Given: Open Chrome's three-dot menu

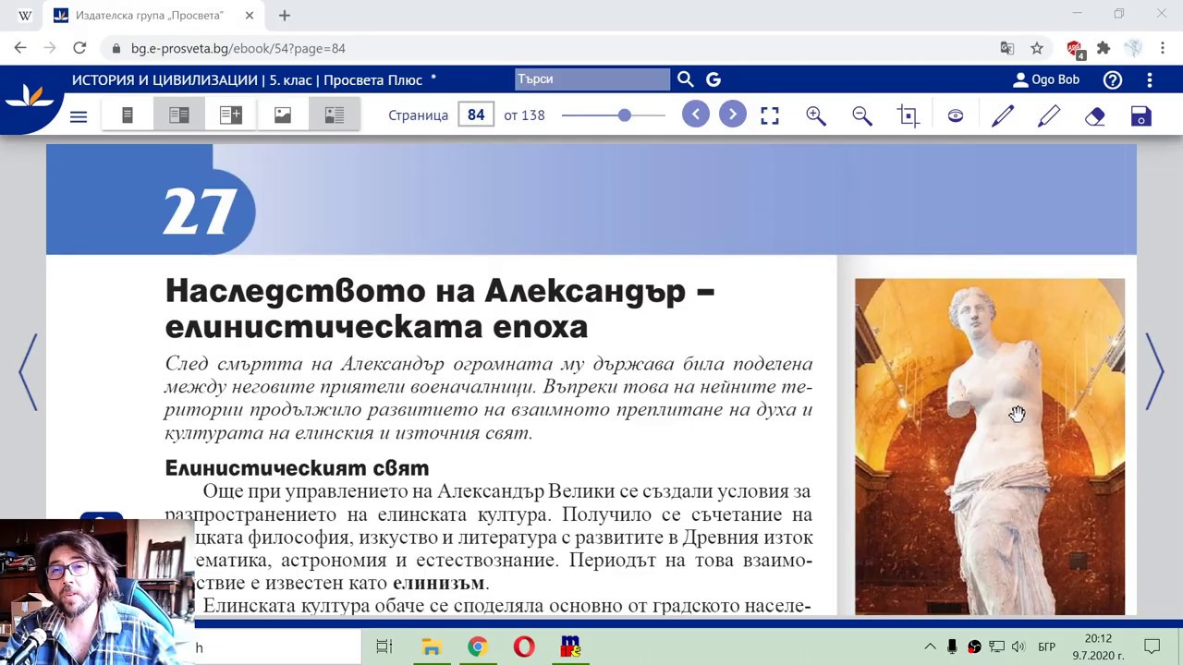Looking at the screenshot, I should [x=1163, y=48].
